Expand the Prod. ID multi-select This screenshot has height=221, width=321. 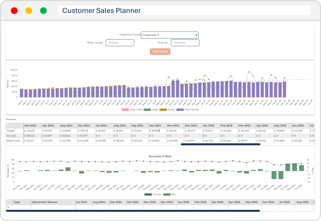pyautogui.click(x=185, y=43)
